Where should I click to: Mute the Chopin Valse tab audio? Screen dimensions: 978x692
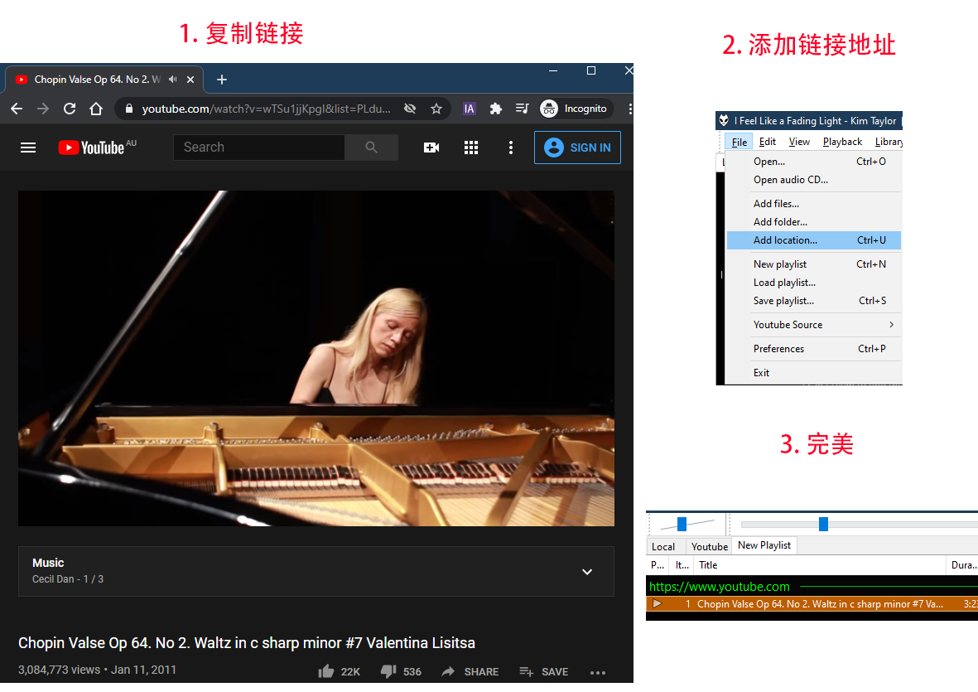pos(172,80)
